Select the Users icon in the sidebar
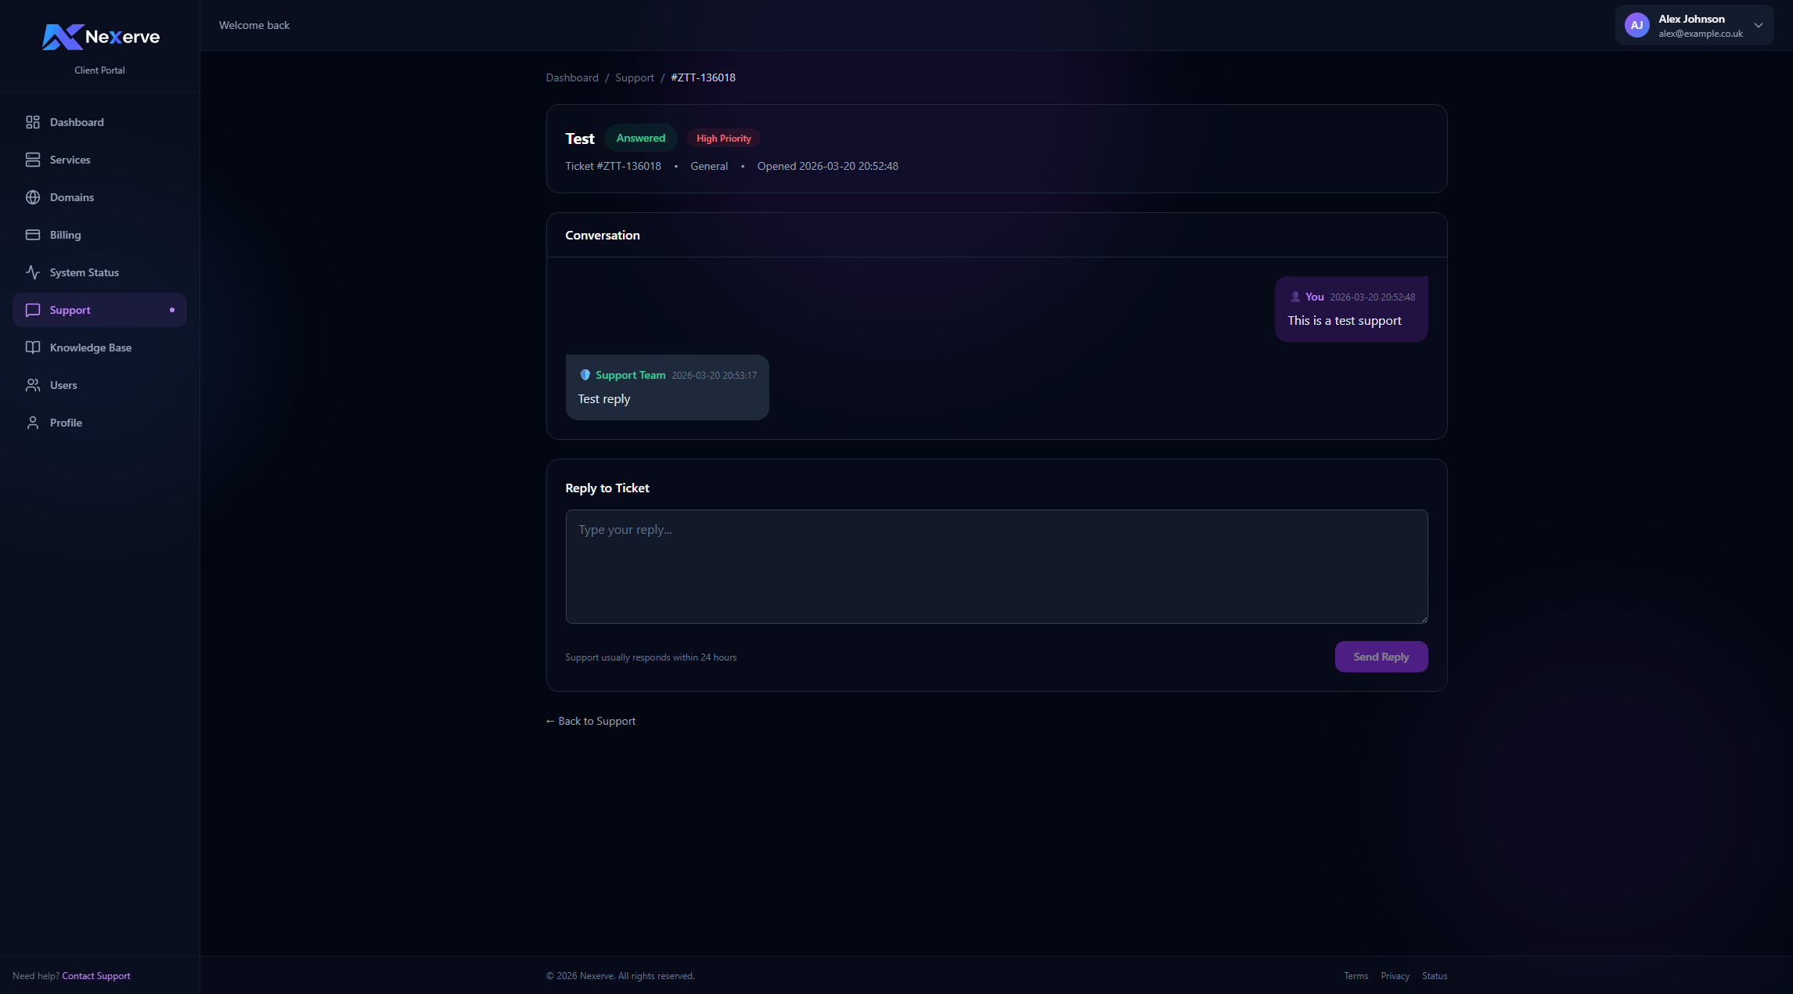 click(x=32, y=384)
